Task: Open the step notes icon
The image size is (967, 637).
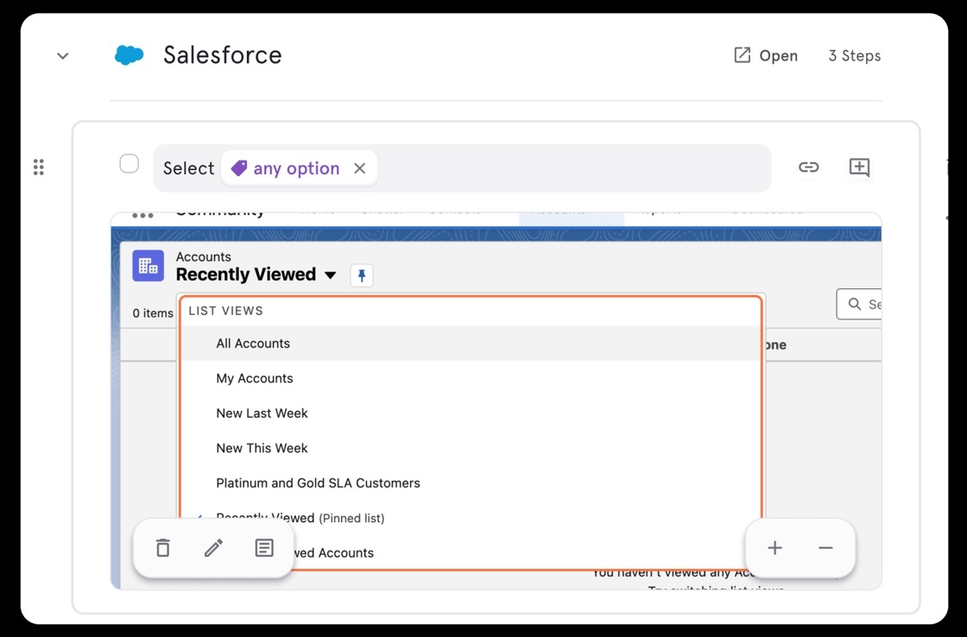Action: pyautogui.click(x=264, y=547)
